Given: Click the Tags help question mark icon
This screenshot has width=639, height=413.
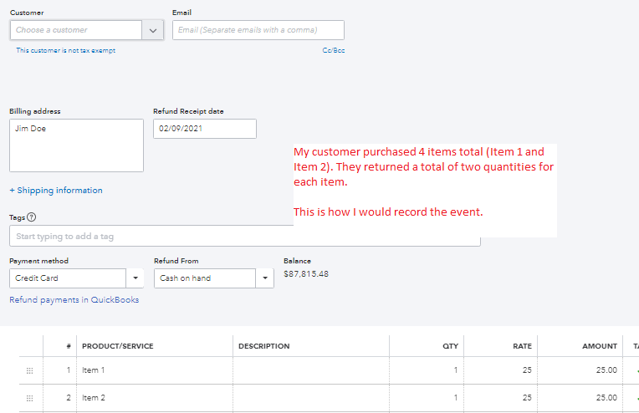Looking at the screenshot, I should (x=32, y=217).
